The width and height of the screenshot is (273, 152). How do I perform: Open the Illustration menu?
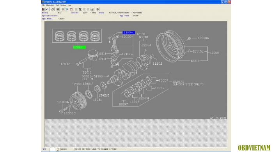pos(50,5)
